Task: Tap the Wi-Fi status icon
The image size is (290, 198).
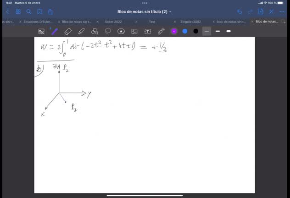Action: point(265,3)
